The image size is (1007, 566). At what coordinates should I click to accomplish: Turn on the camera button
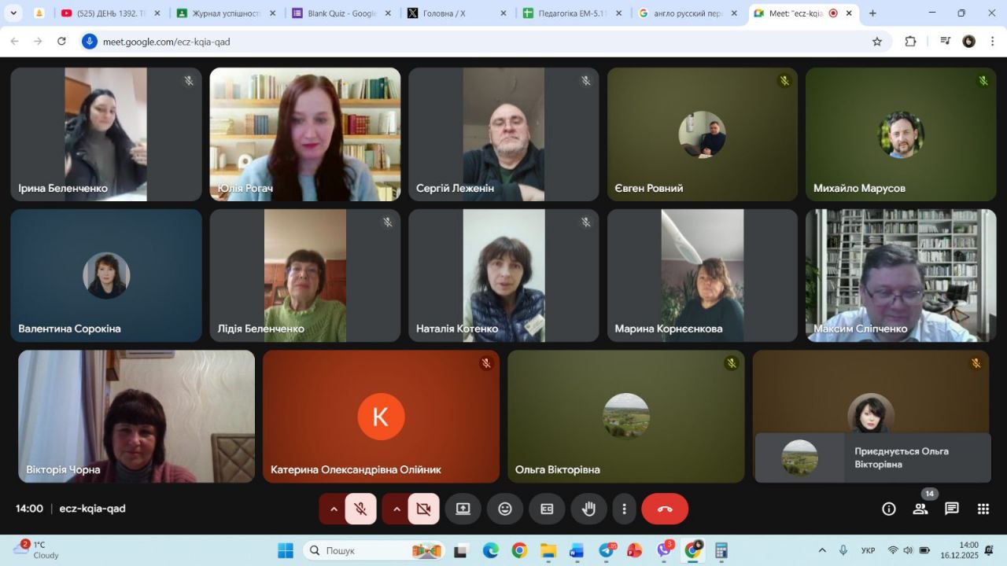(423, 509)
